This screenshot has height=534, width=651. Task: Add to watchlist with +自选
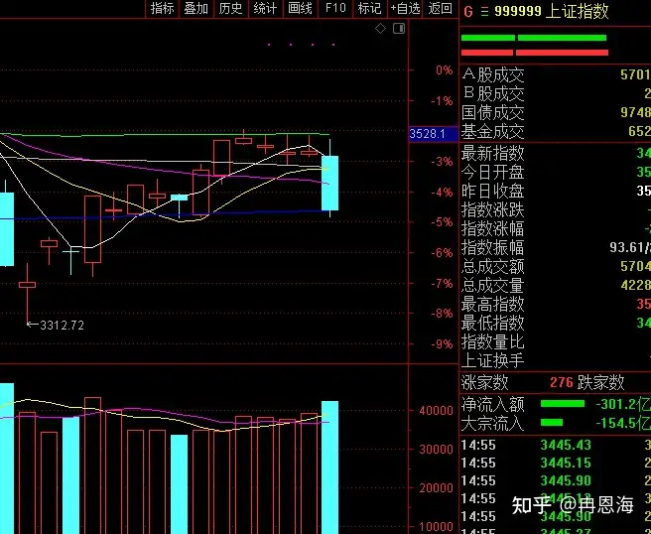tap(405, 8)
